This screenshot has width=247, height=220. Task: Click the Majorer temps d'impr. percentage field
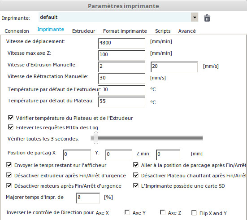coord(88,198)
